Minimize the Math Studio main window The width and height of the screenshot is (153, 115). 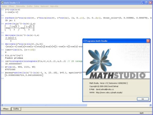point(143,3)
